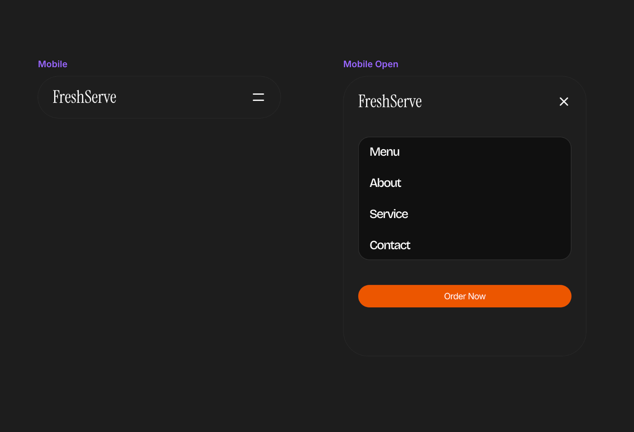Screen dimensions: 634x432
Task: Open the Menu navigation link
Action: point(385,152)
